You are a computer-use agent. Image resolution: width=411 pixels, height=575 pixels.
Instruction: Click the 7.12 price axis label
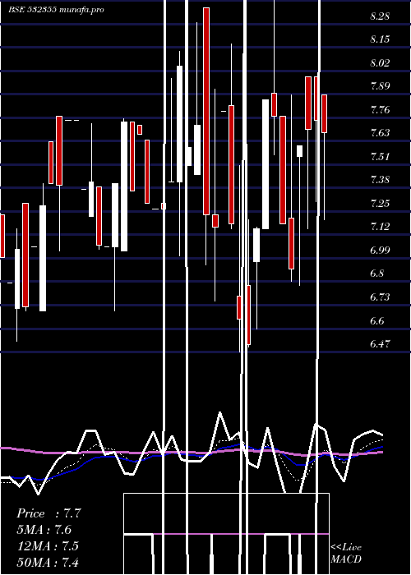pos(380,227)
